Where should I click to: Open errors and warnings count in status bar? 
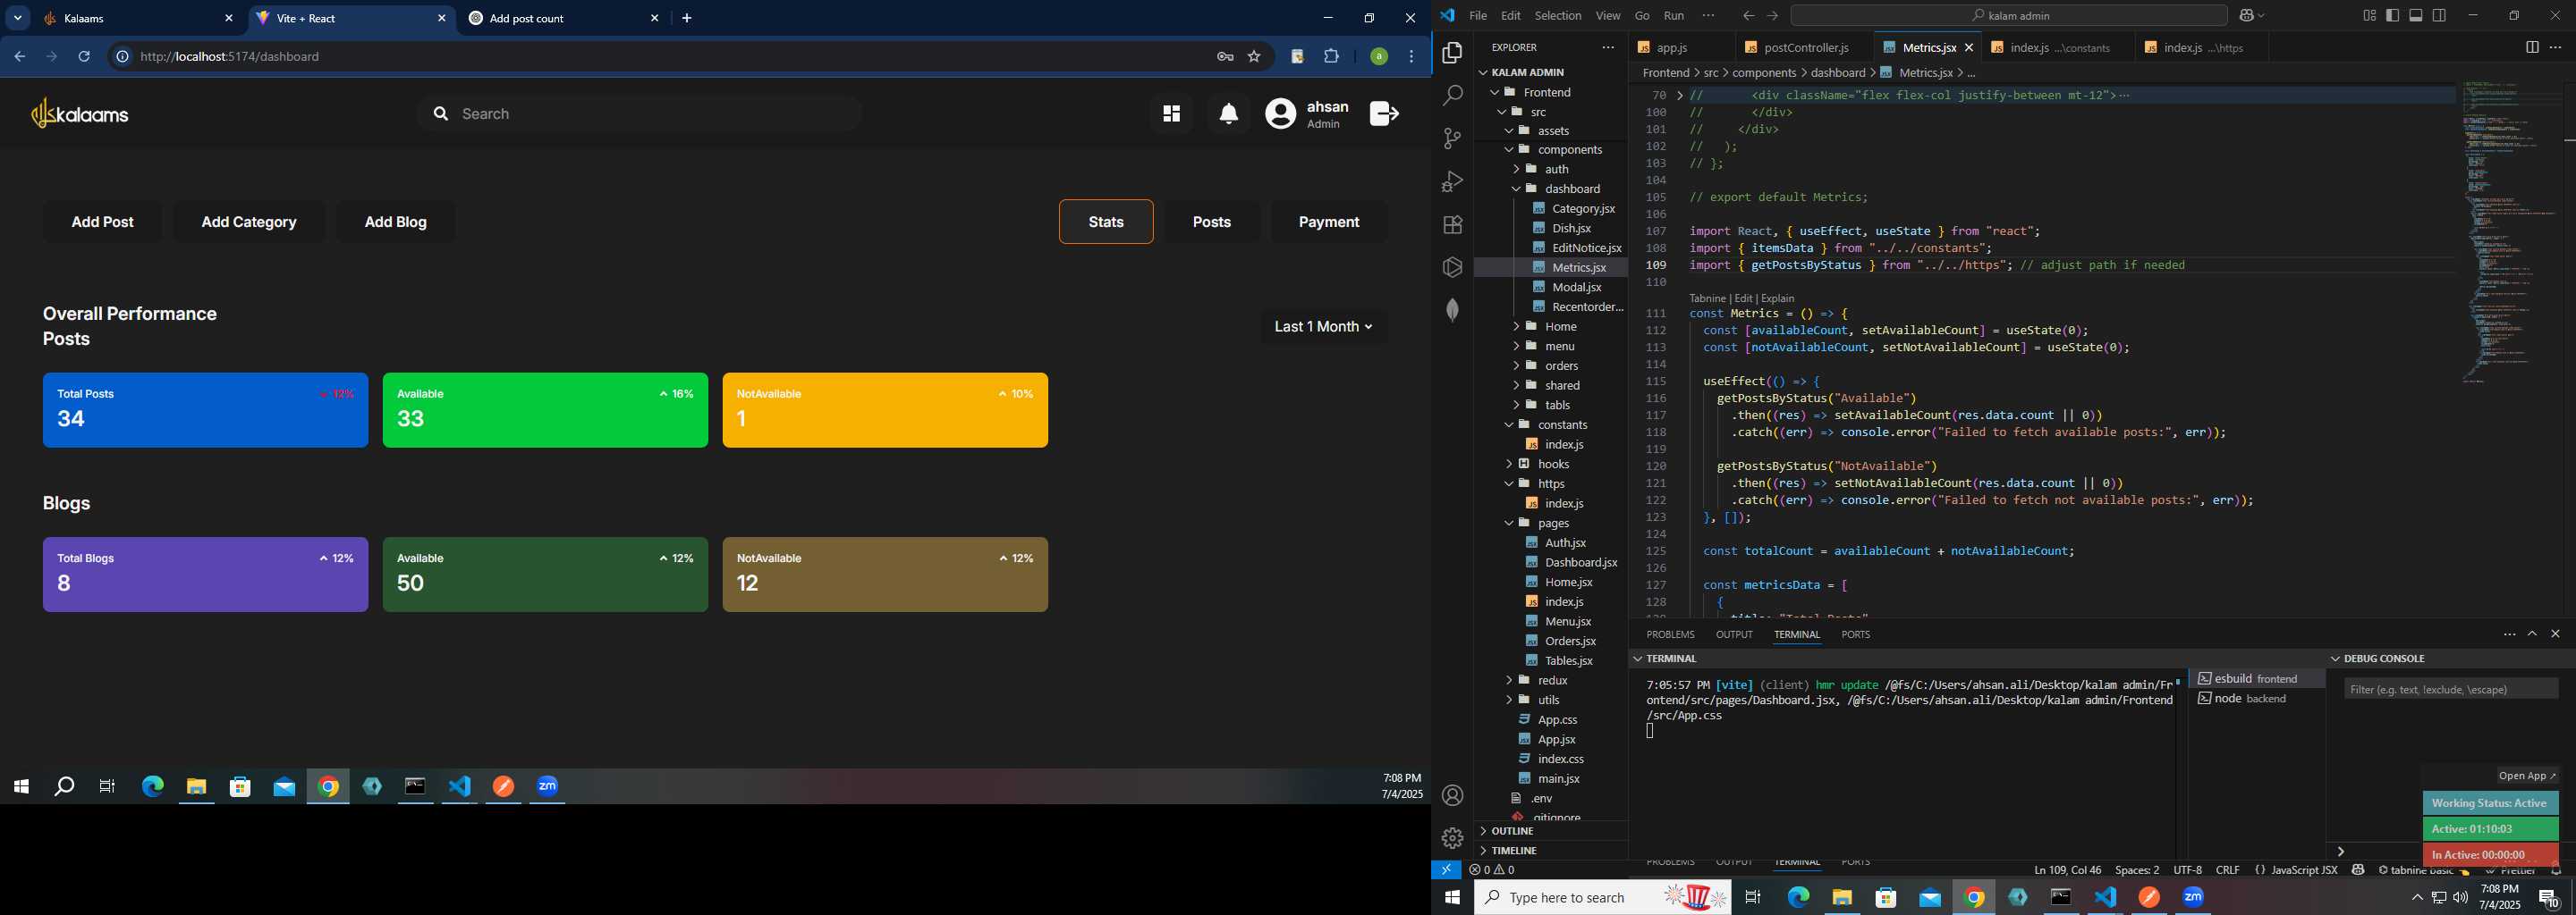pyautogui.click(x=1493, y=870)
